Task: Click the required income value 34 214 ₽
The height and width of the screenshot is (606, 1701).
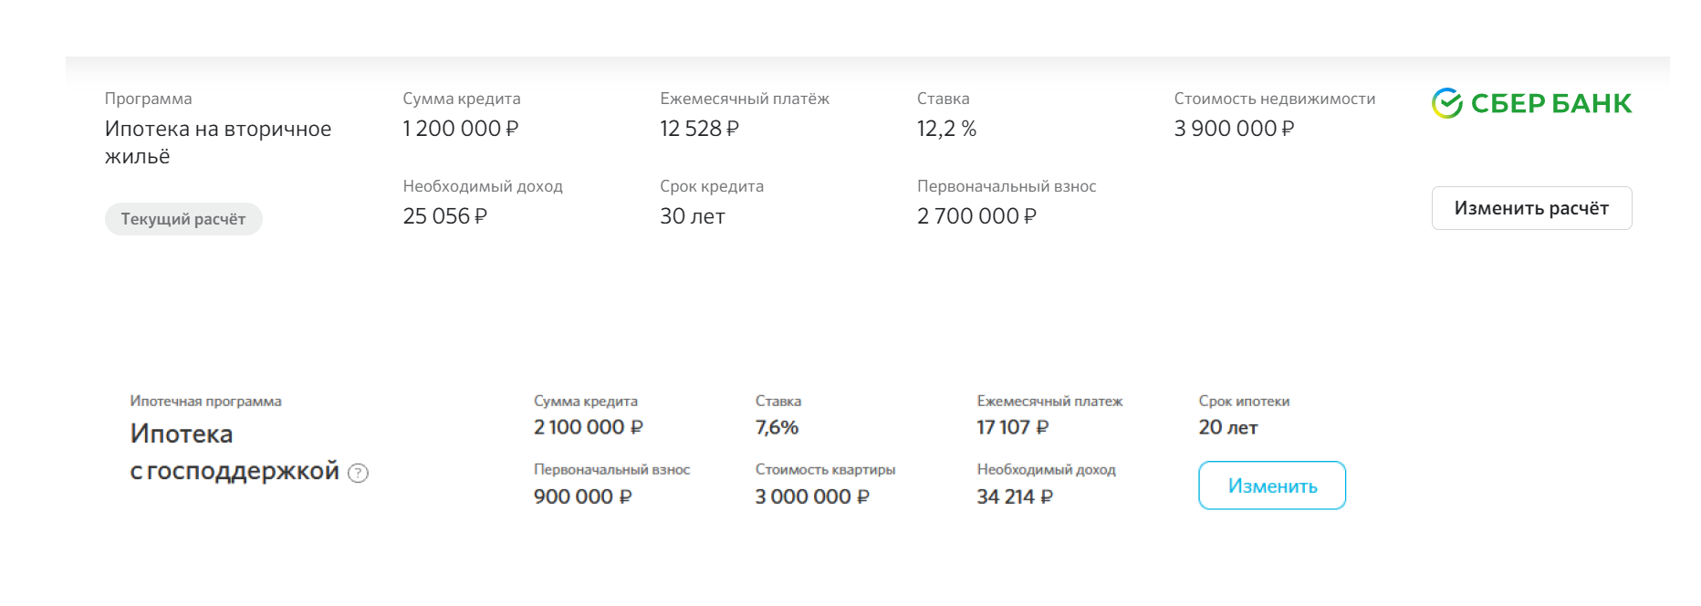Action: click(1014, 496)
